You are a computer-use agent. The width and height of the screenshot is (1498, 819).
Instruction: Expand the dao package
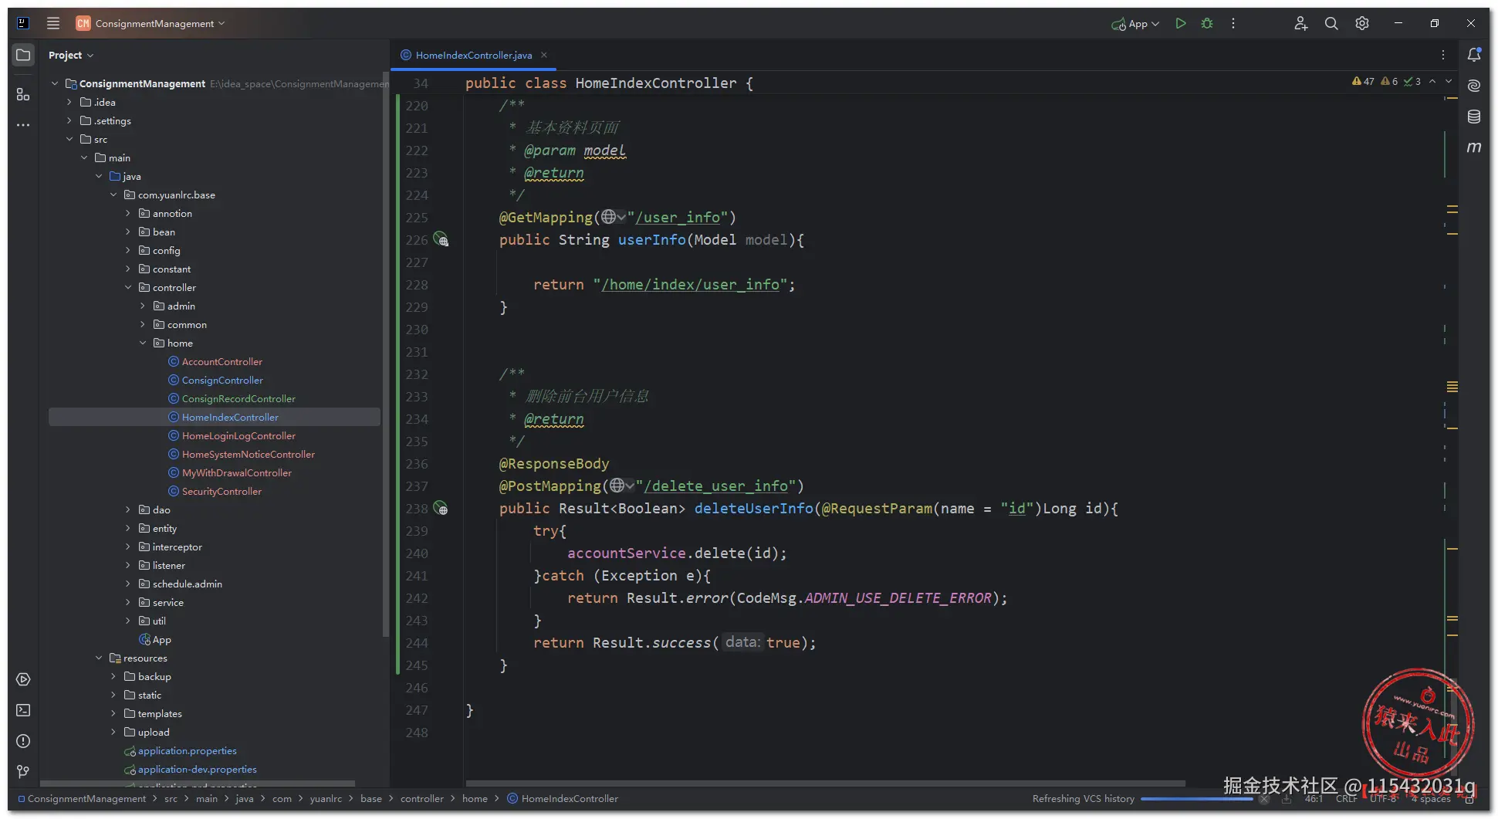pyautogui.click(x=128, y=509)
